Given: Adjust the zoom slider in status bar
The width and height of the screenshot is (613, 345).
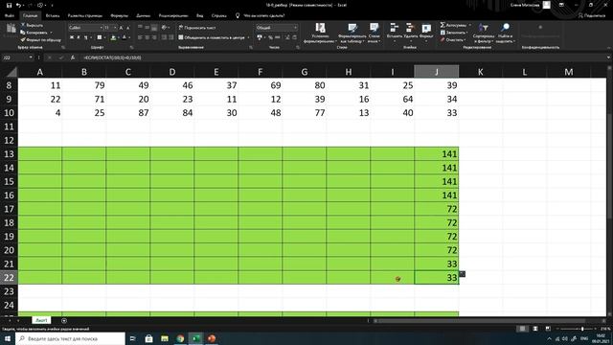Looking at the screenshot, I should (x=581, y=329).
